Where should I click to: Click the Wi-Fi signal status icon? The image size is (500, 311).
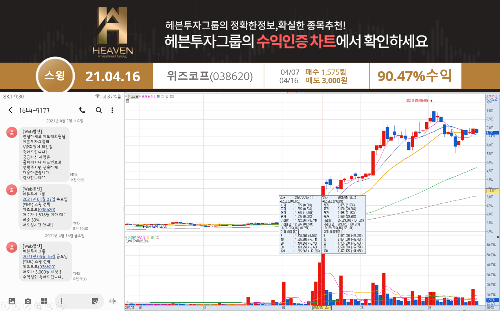point(98,96)
